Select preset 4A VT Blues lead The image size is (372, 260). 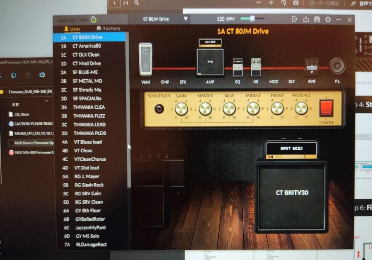91,142
